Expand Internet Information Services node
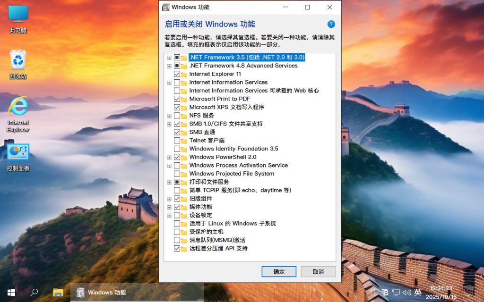 169,82
